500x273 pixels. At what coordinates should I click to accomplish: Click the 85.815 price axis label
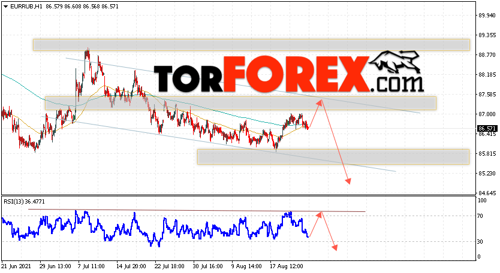coord(487,153)
